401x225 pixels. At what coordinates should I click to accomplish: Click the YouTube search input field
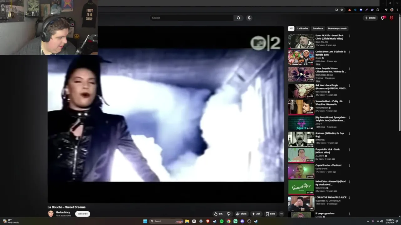(x=192, y=18)
